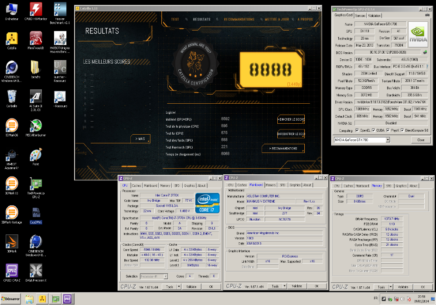Screen dimensions: 436x305
Task: Open the file explorer taskbar icon
Action: 29,299
